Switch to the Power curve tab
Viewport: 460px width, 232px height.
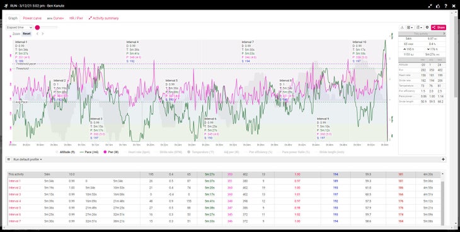[x=32, y=18]
